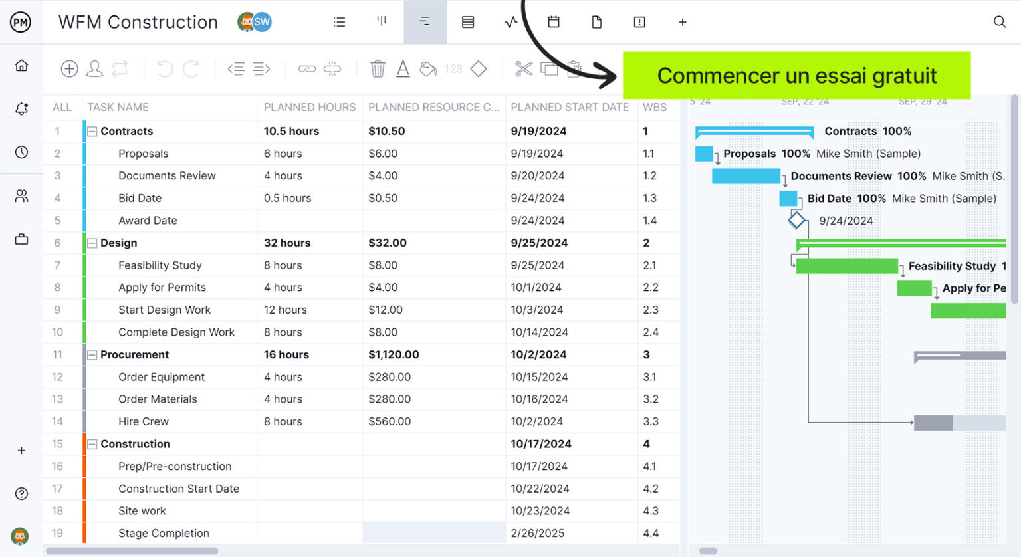Click the Bid Date 0.5 hours cell
The image size is (1021, 557).
tap(310, 198)
